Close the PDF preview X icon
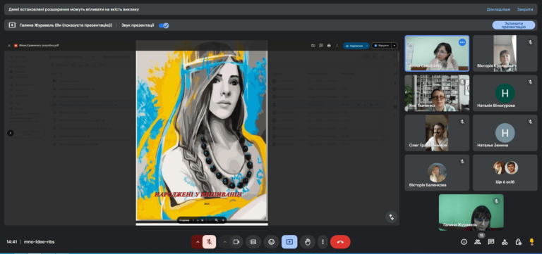 pyautogui.click(x=9, y=46)
